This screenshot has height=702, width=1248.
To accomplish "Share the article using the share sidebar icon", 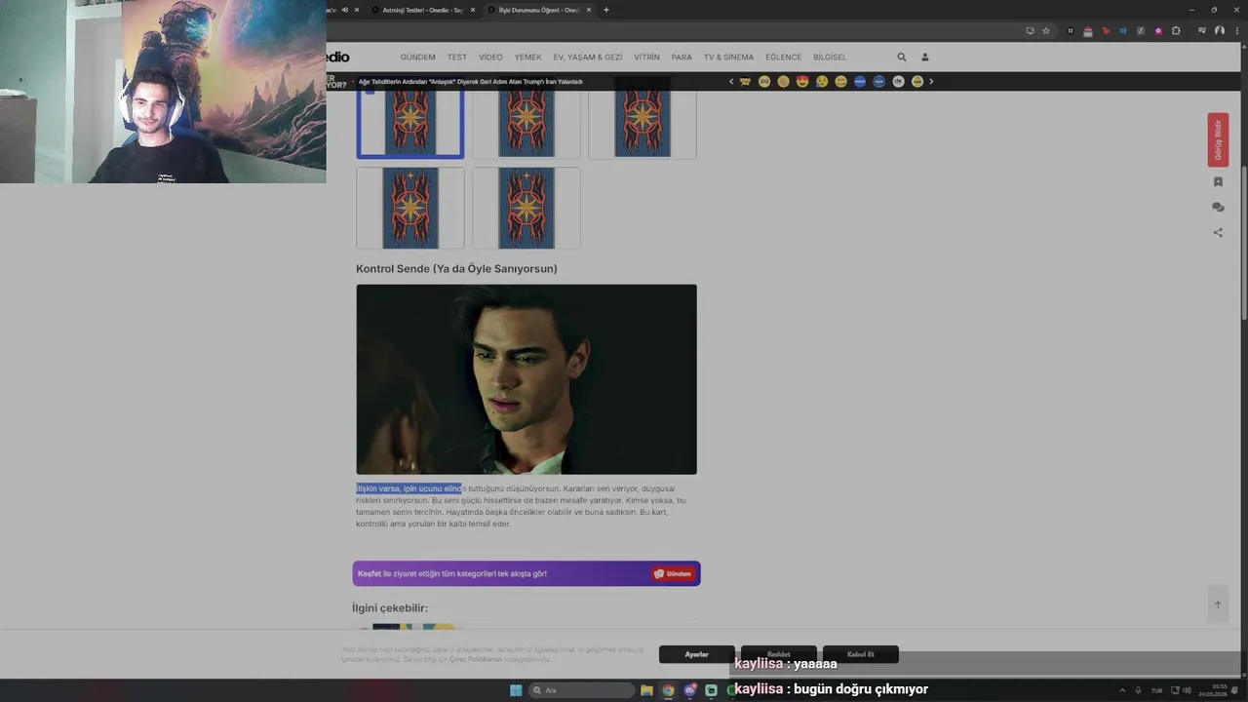I will (x=1218, y=233).
